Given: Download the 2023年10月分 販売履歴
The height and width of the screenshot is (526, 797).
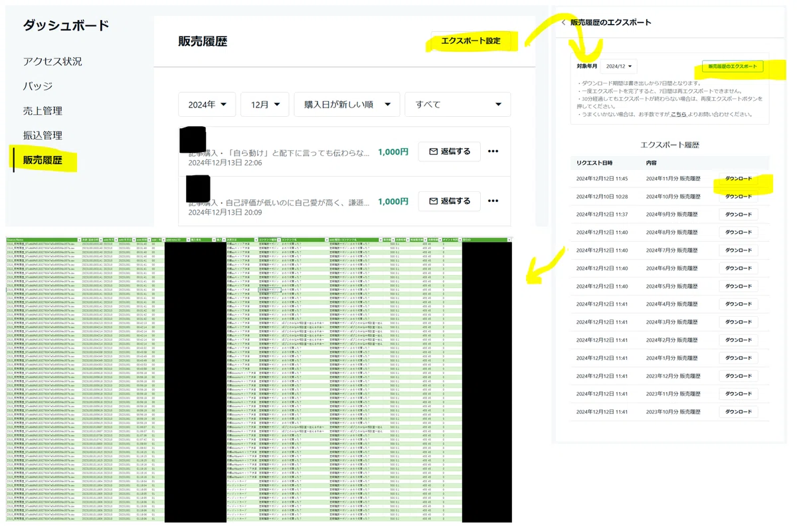Looking at the screenshot, I should click(x=739, y=412).
